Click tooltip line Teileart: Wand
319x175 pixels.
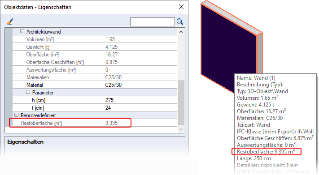pos(253,125)
